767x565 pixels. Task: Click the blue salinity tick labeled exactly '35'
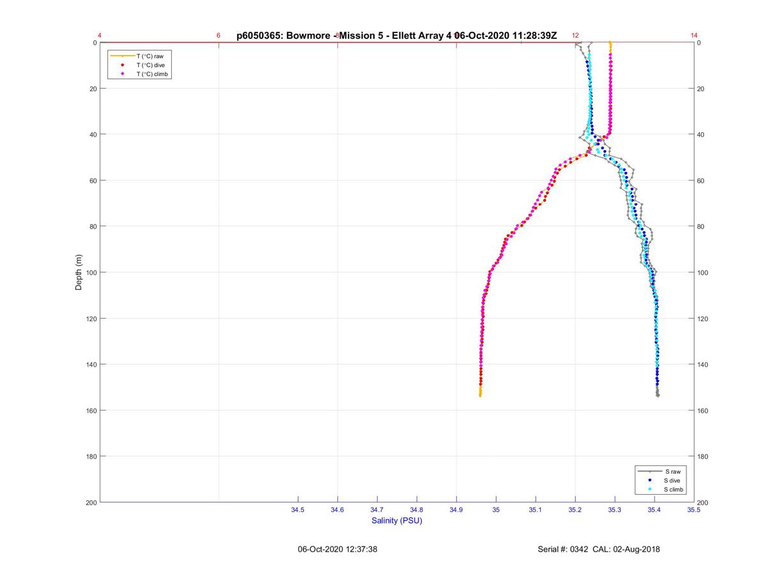click(x=496, y=510)
